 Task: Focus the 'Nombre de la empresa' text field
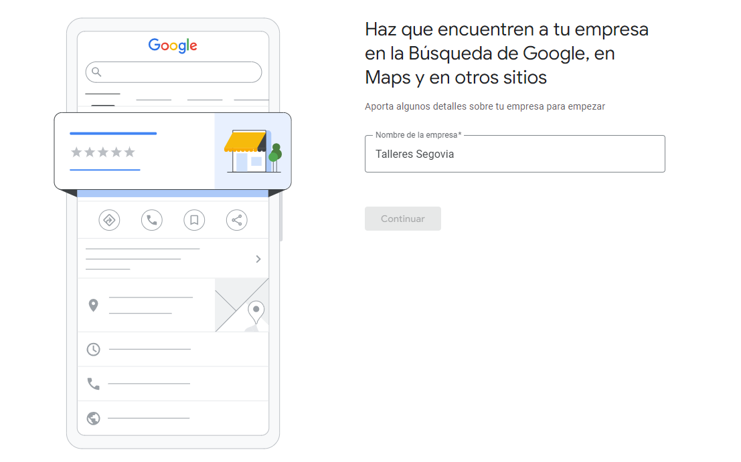[x=514, y=154]
